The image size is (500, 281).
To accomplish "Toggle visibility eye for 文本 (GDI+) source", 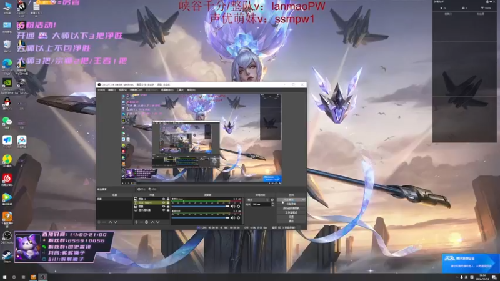I will point(164,202).
